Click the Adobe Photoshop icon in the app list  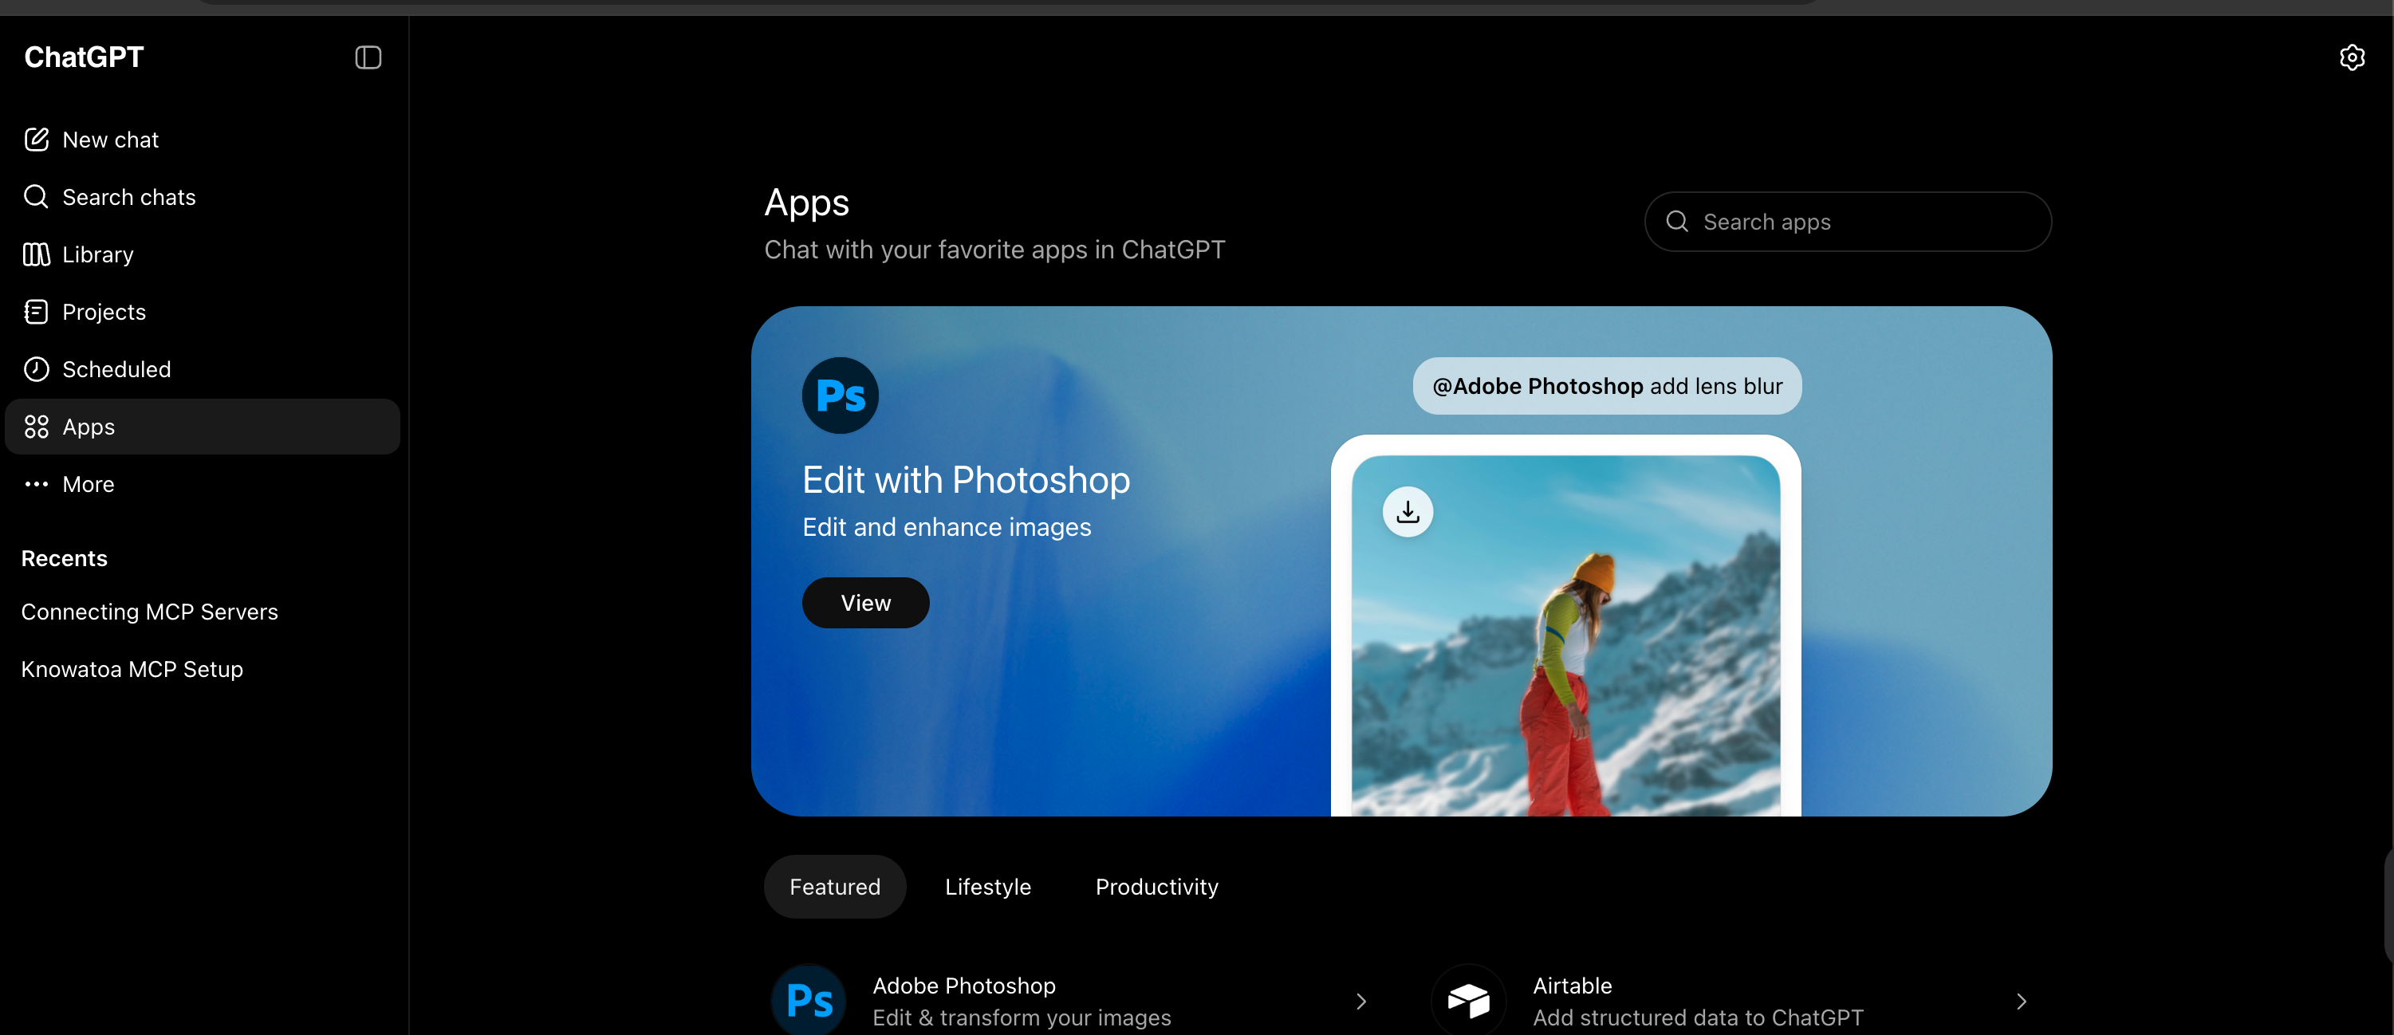(x=809, y=1001)
